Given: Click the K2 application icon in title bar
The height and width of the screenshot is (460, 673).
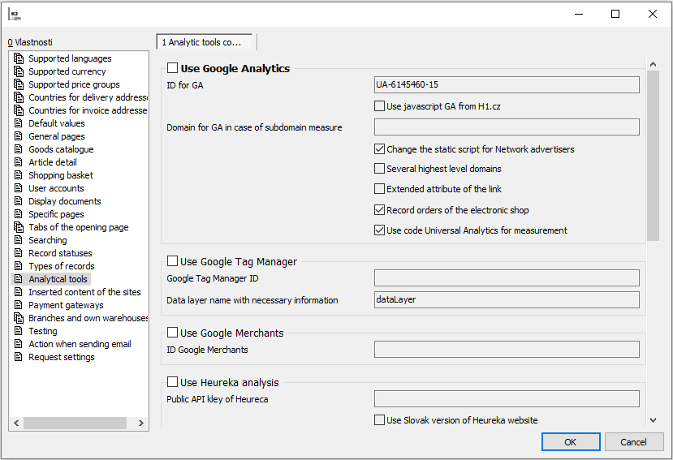Looking at the screenshot, I should coord(15,14).
